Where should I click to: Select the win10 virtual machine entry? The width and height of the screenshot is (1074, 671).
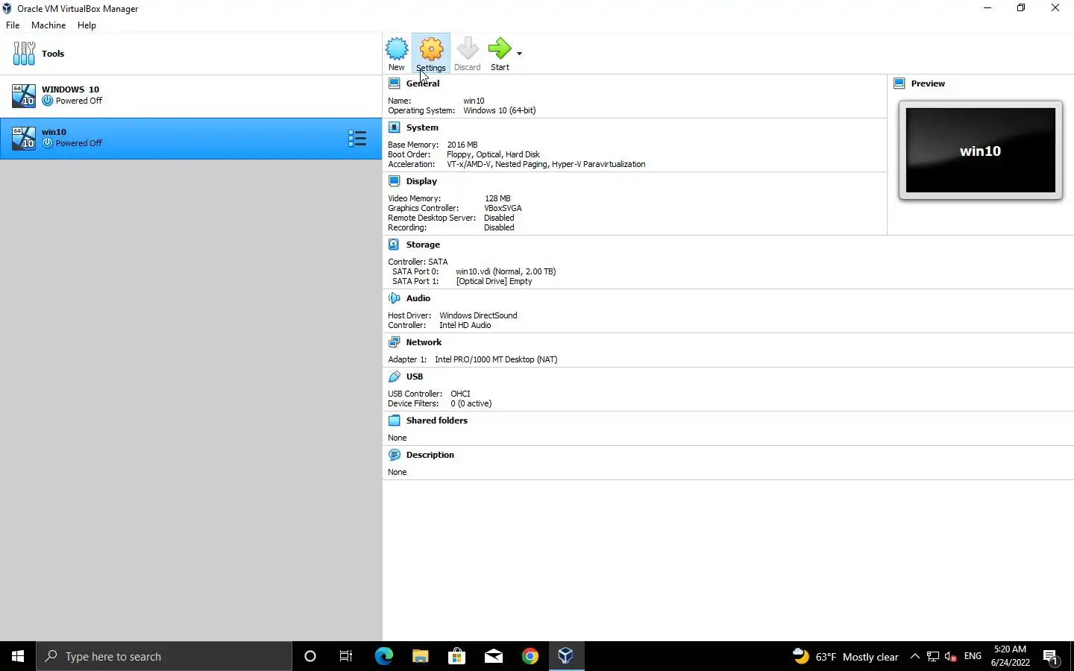point(191,138)
